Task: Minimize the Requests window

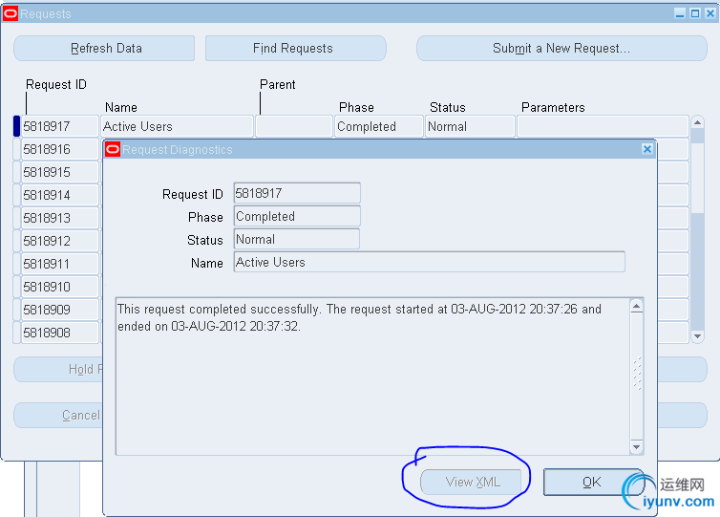Action: 680,13
